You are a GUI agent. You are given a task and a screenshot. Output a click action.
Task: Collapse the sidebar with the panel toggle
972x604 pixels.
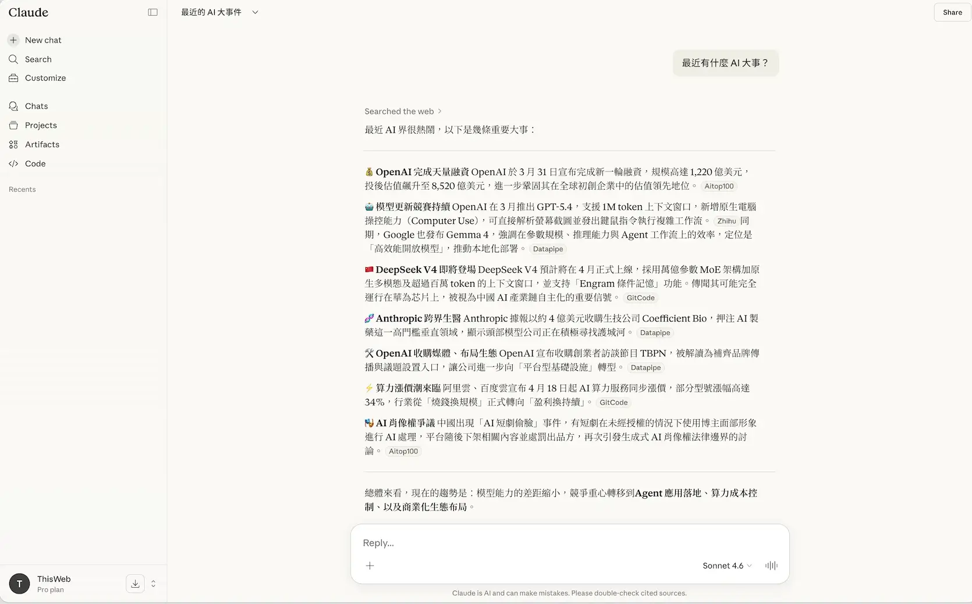[152, 12]
